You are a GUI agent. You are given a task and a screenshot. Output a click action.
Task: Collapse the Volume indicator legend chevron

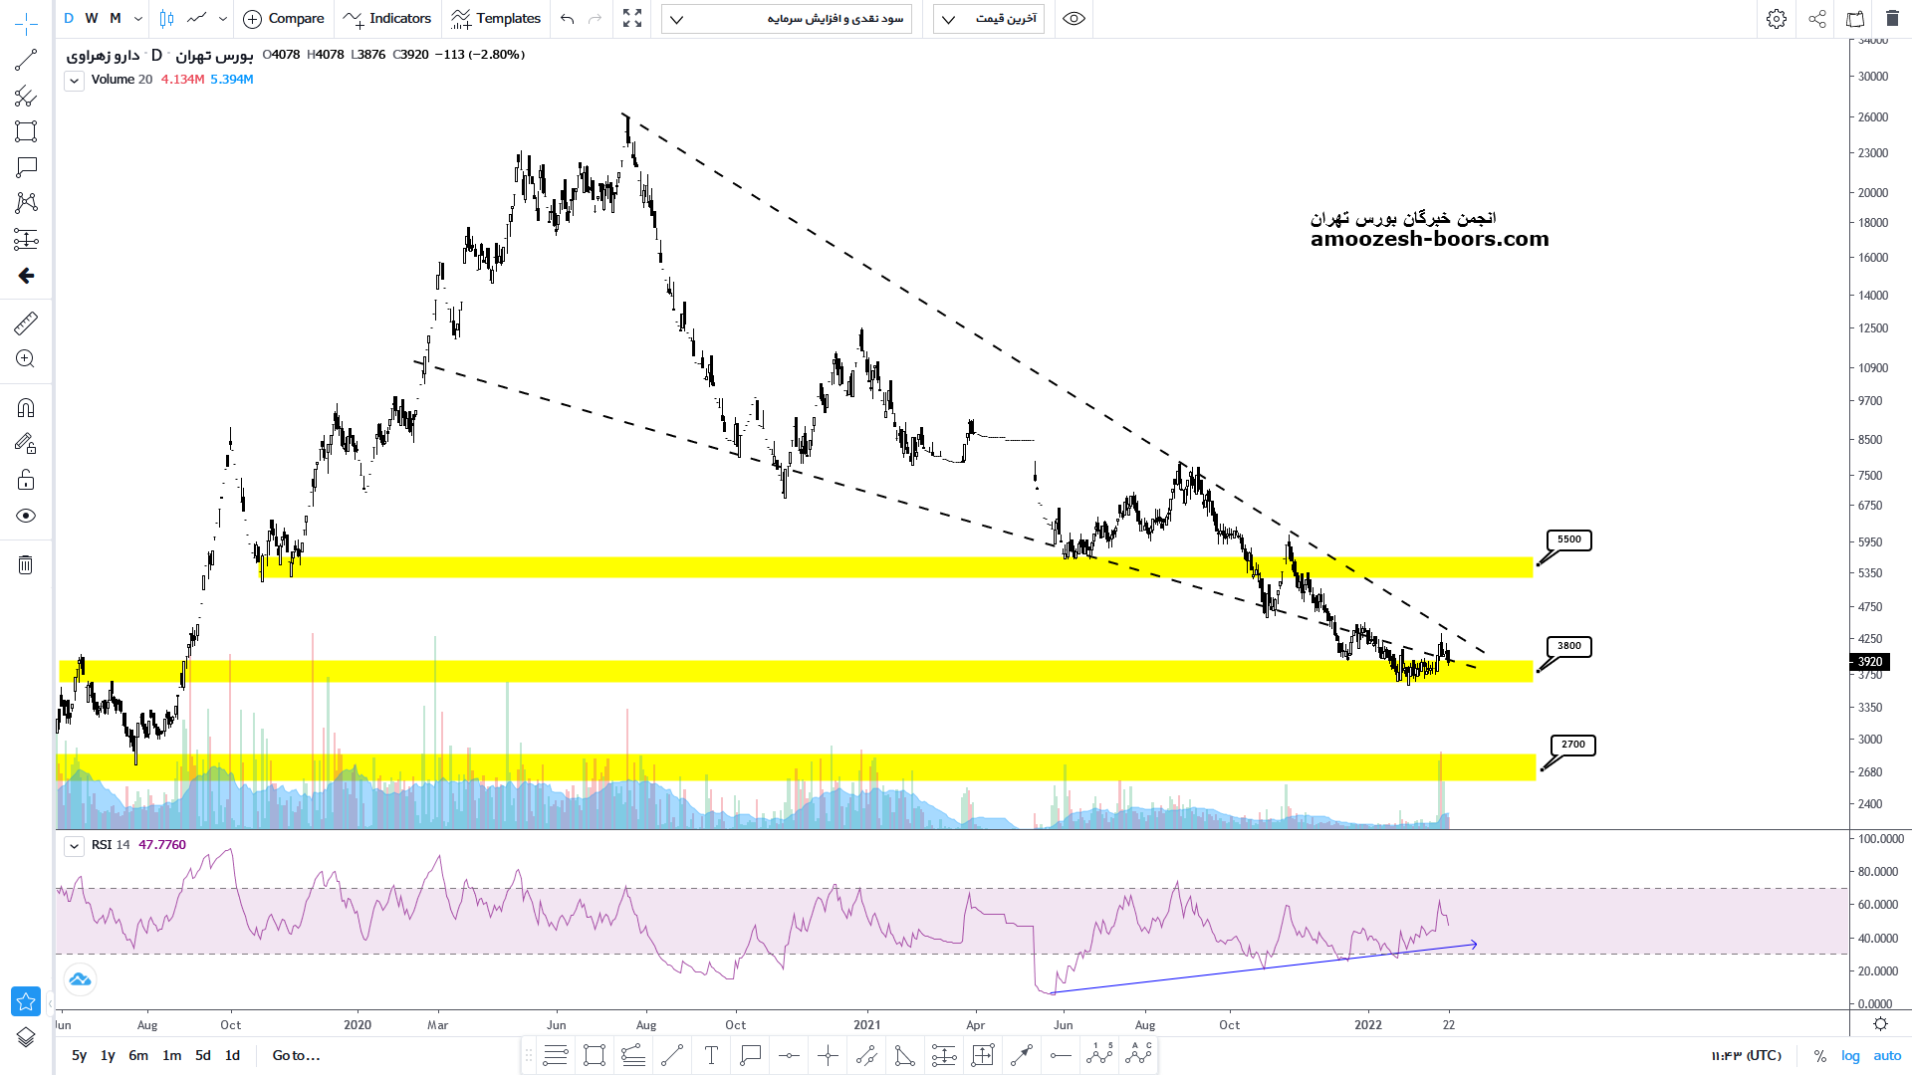tap(74, 81)
